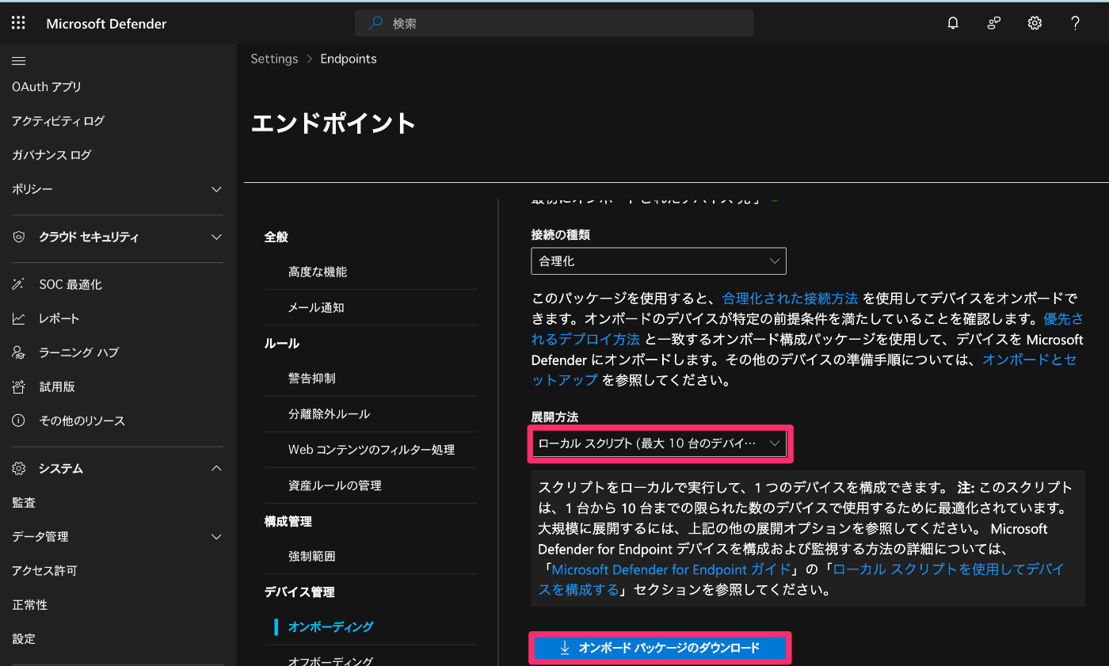This screenshot has width=1109, height=666.
Task: Click the search magnifier icon
Action: pyautogui.click(x=377, y=23)
